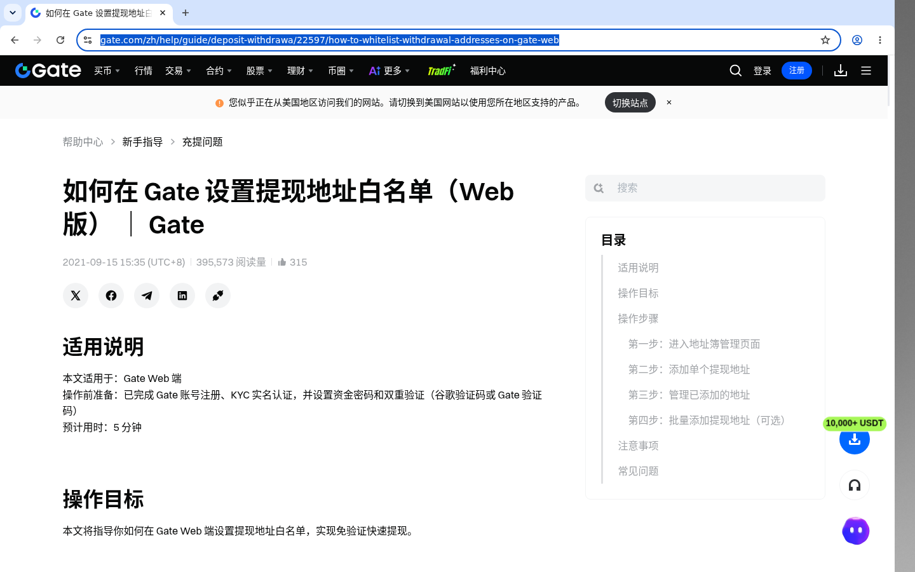The width and height of the screenshot is (915, 572).
Task: Expand the 合约 dropdown menu
Action: click(219, 71)
